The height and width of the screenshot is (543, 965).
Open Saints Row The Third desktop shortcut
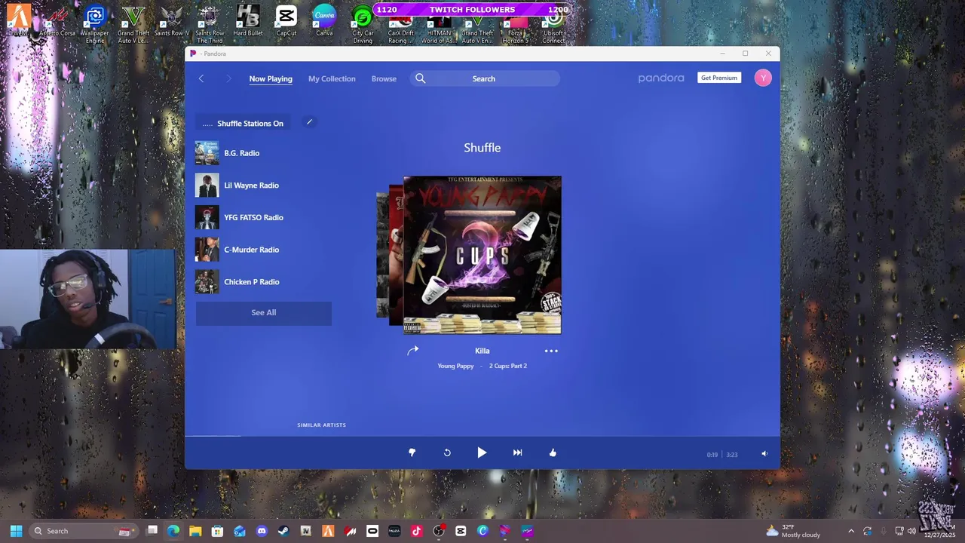pos(210,24)
